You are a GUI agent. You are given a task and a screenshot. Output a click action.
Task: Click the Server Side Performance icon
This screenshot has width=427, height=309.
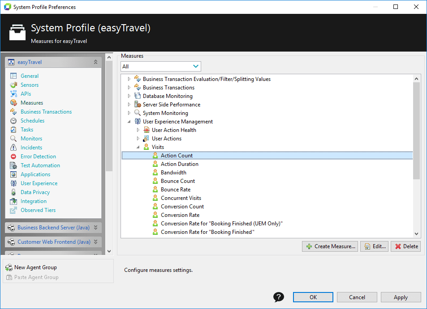(x=138, y=104)
